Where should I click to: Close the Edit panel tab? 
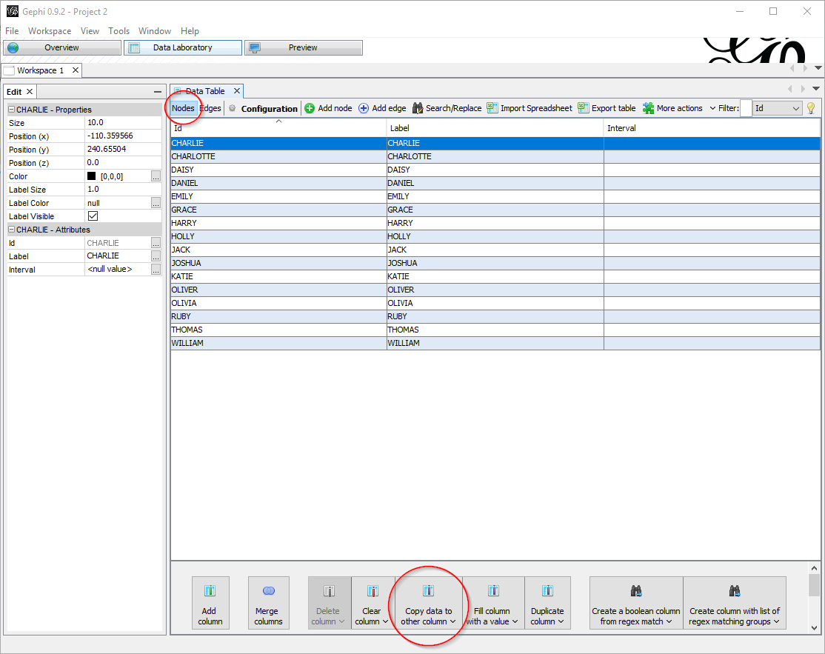(30, 92)
